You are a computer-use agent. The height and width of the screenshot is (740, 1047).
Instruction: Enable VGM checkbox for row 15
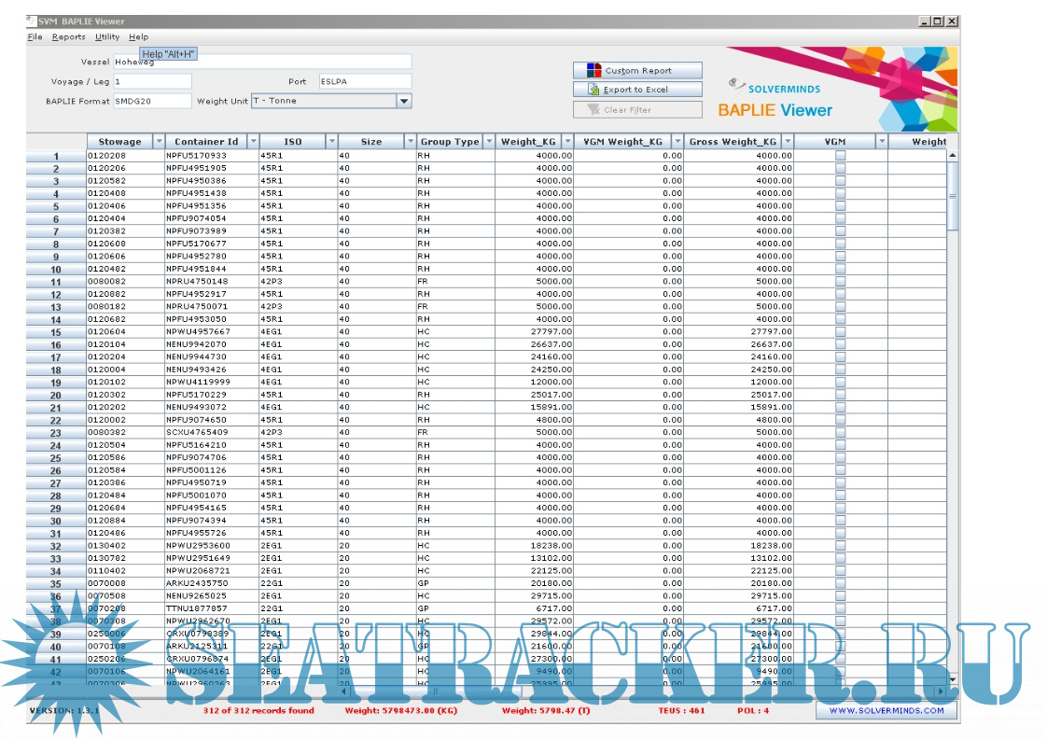click(x=840, y=331)
